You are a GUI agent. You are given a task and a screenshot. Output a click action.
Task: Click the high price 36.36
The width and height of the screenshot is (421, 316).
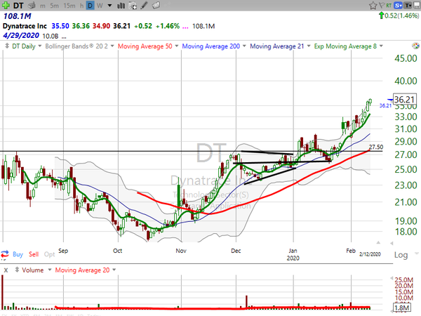(x=81, y=26)
